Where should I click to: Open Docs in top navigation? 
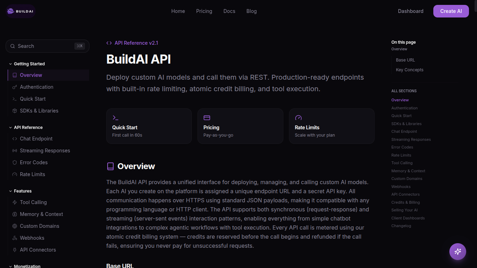(x=229, y=11)
